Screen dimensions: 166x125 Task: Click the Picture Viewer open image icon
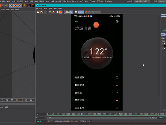click(38, 12)
